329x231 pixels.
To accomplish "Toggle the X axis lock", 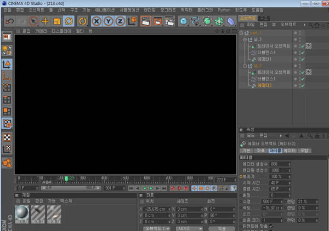I will pos(97,21).
